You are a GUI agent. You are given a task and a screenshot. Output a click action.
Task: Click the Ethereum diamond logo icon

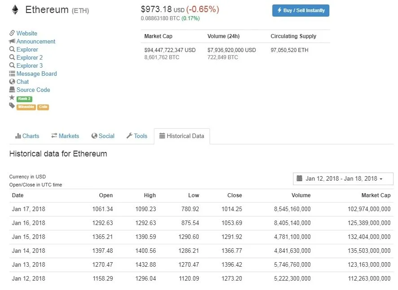(15, 10)
